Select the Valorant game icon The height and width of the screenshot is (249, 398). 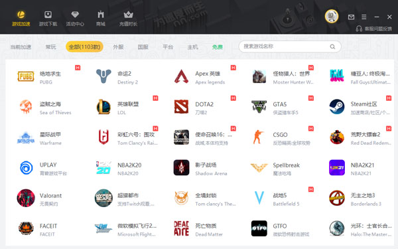[x=26, y=198]
